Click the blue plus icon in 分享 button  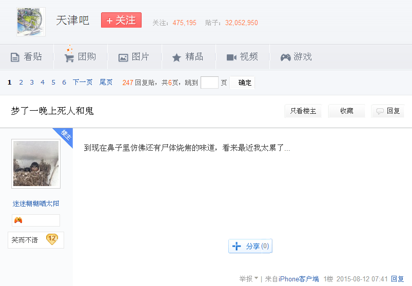237,246
